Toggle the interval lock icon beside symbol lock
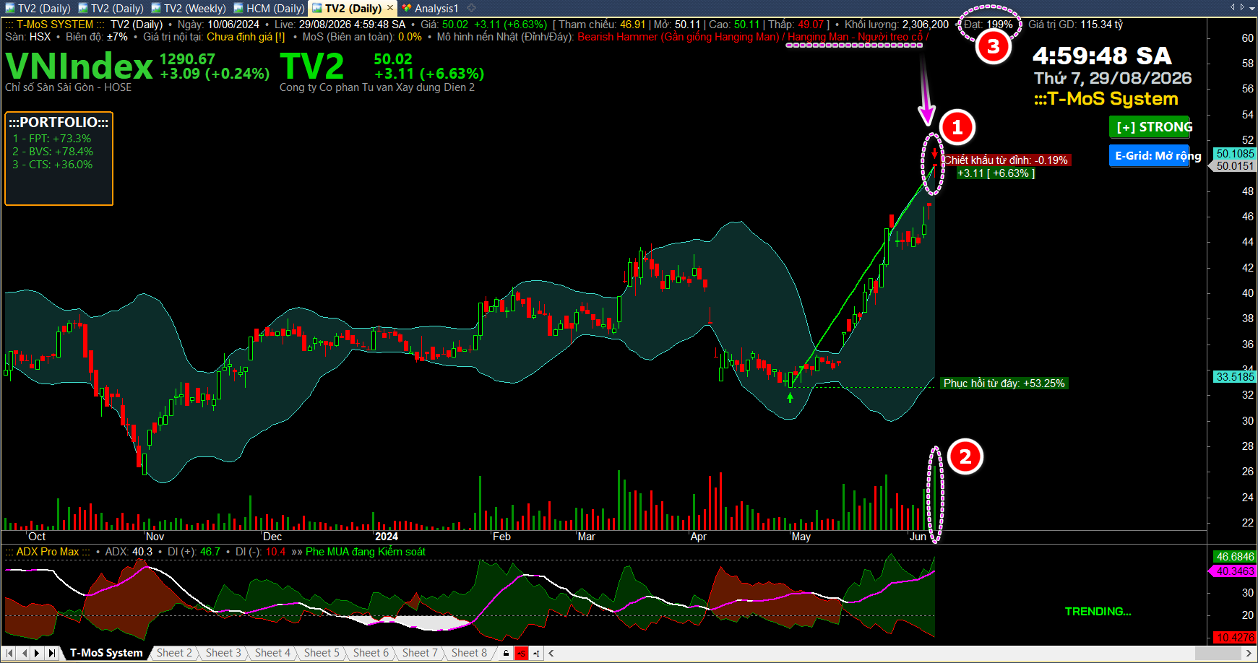 pyautogui.click(x=536, y=653)
